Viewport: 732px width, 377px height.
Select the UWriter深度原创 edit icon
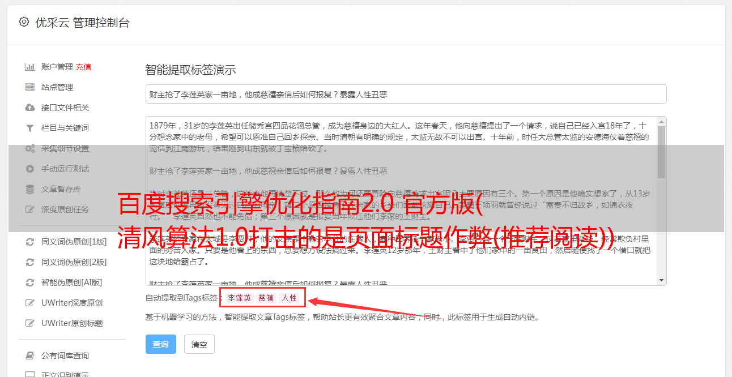[x=30, y=303]
